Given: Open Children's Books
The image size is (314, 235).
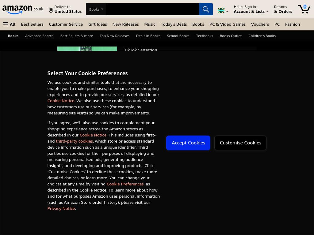Looking at the screenshot, I should (x=262, y=36).
